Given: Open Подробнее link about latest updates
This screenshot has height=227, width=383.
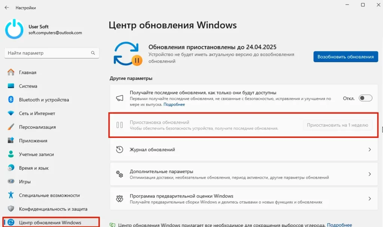Looking at the screenshot, I should (174, 105).
